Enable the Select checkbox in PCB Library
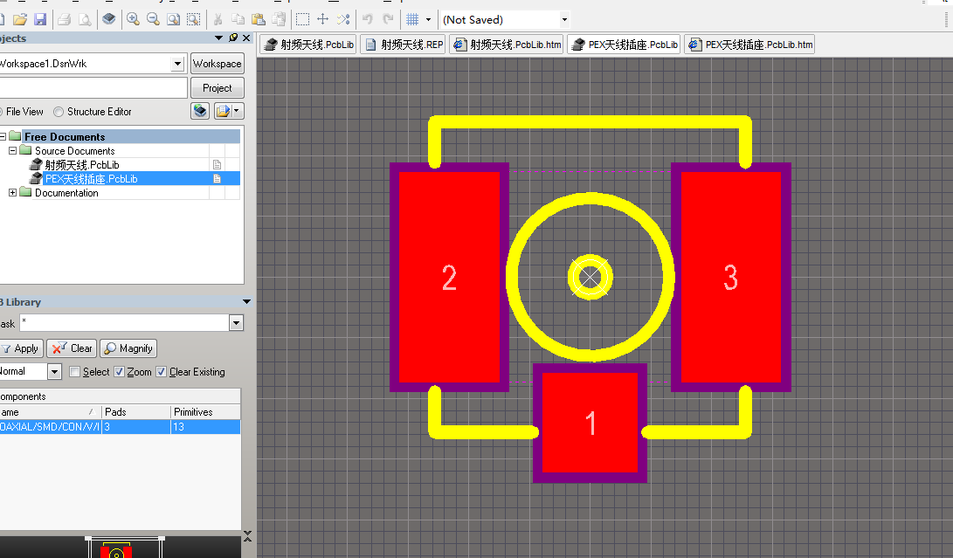Viewport: 953px width, 558px height. [75, 372]
